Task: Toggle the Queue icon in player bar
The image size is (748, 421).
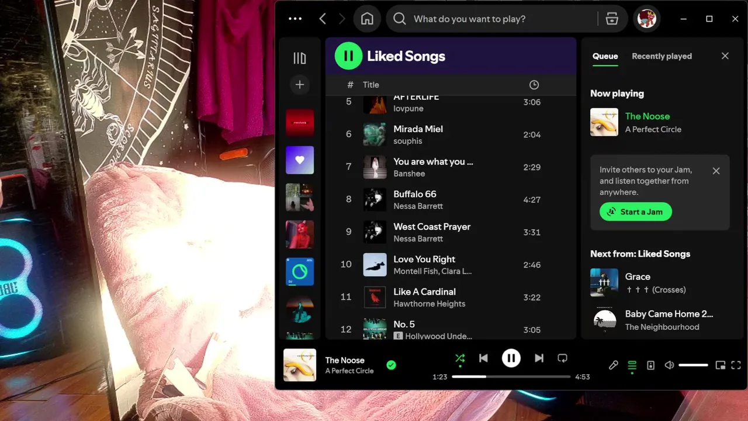Action: 632,365
